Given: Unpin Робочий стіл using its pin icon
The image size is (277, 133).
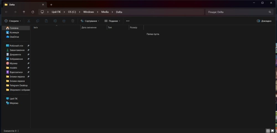Looking at the screenshot, I should pos(28,46).
